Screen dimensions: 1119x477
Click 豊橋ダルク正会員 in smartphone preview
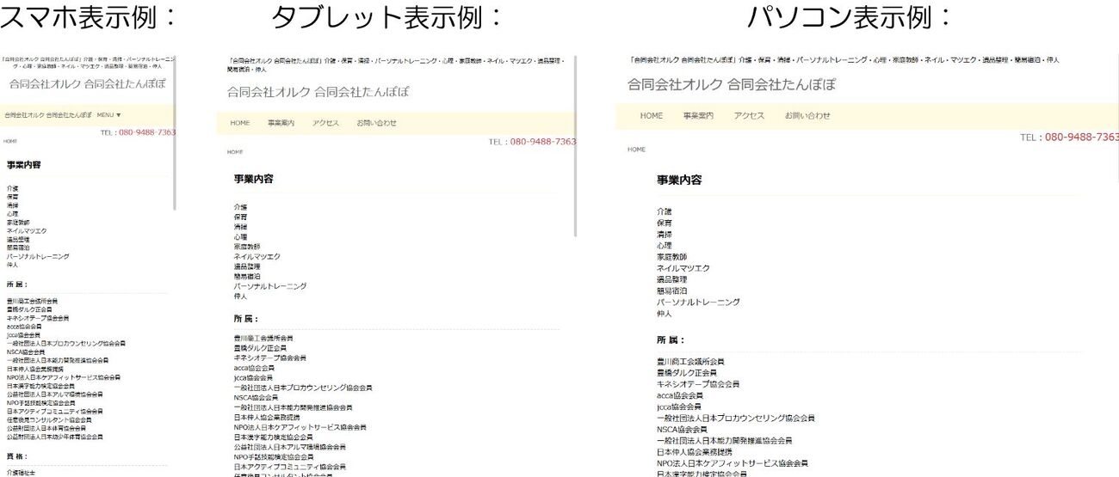click(x=29, y=309)
